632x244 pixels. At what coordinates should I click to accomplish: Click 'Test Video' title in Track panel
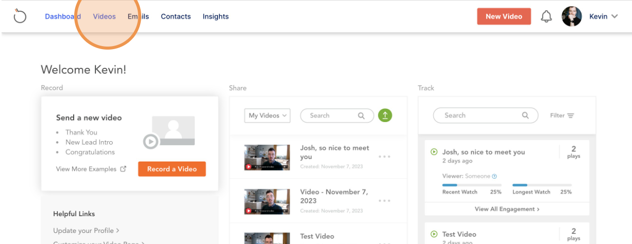[x=459, y=234]
